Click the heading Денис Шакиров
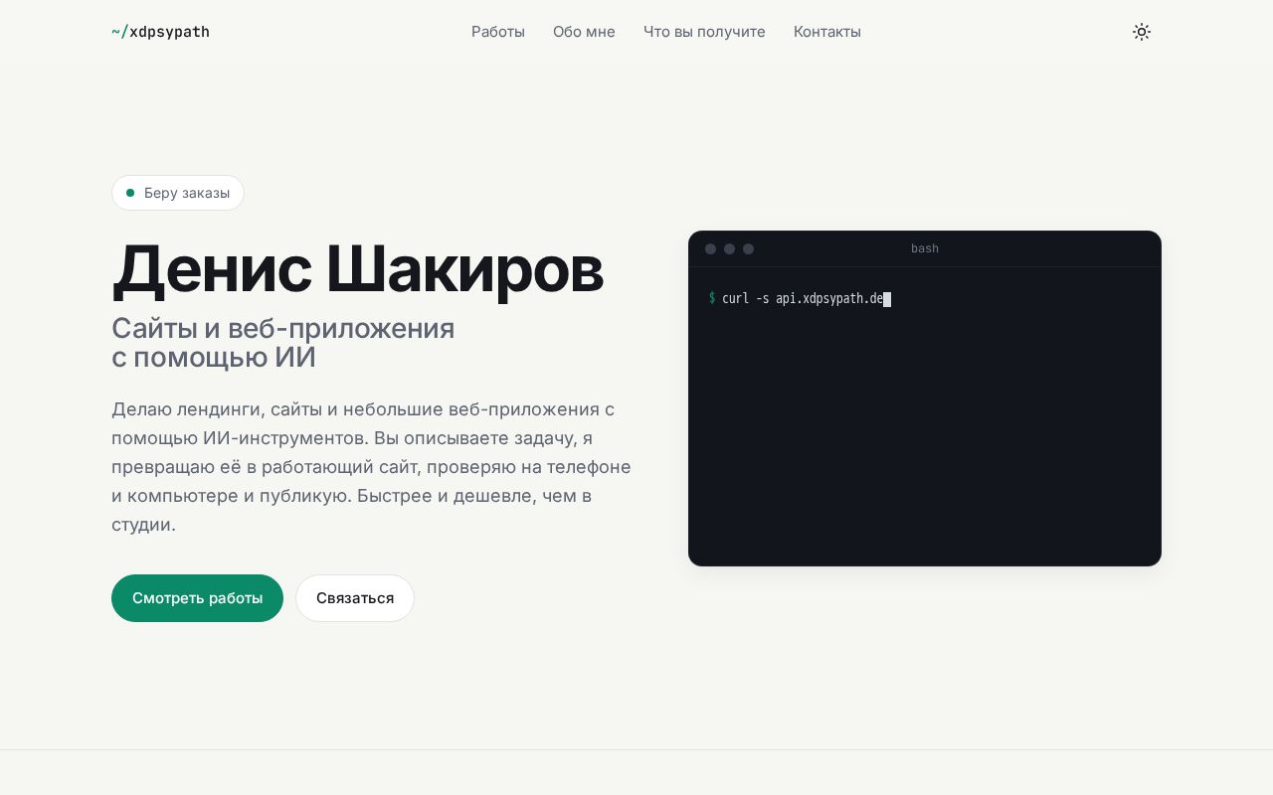Viewport: 1273px width, 795px height. [358, 268]
